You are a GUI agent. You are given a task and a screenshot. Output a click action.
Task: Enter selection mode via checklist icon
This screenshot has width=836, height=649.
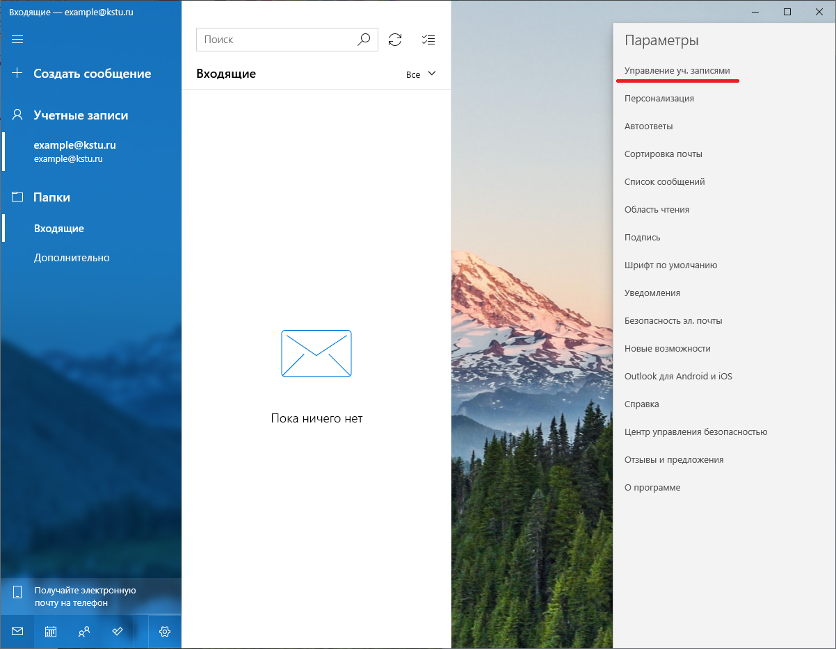(428, 40)
